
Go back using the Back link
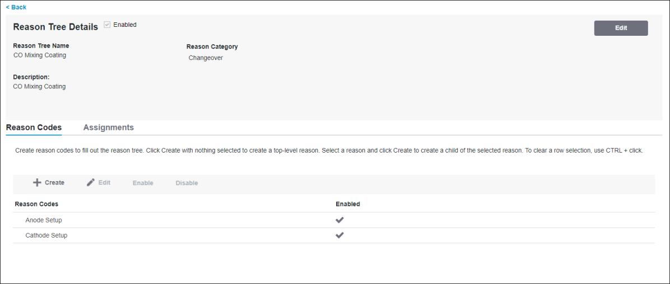pyautogui.click(x=16, y=7)
